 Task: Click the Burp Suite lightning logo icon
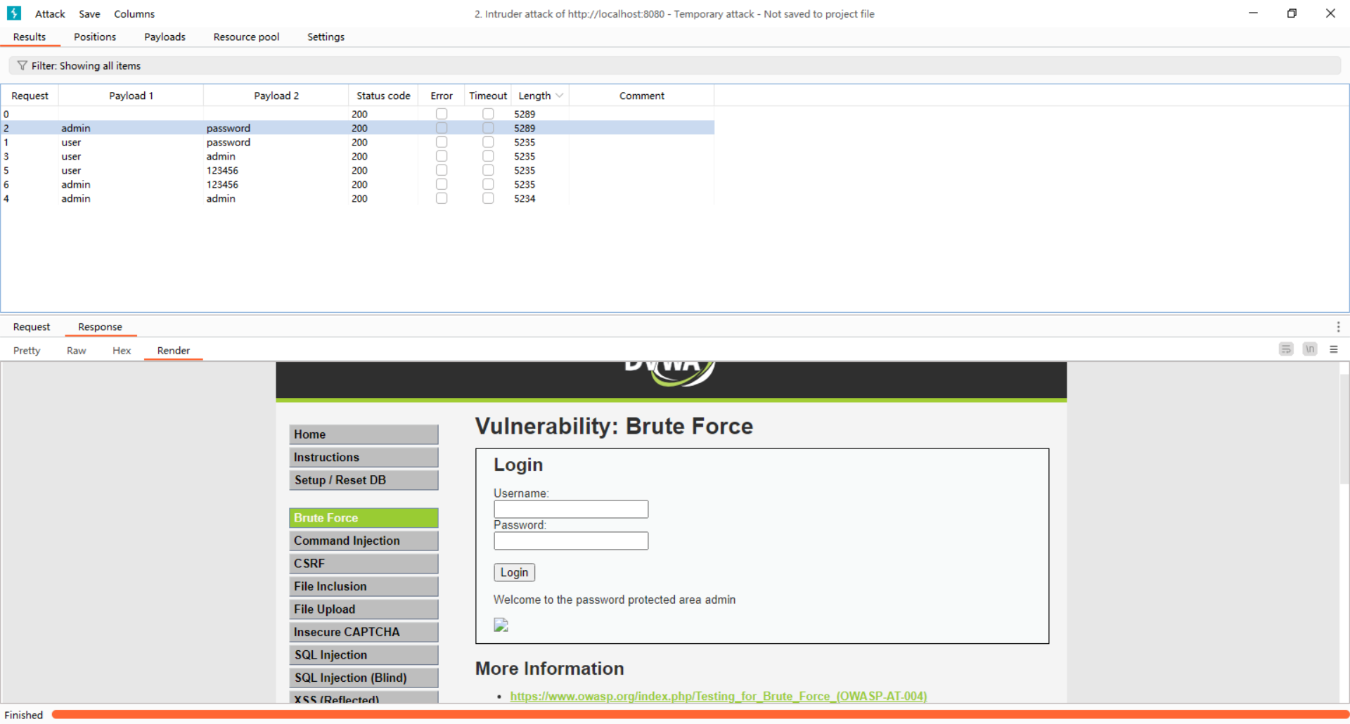coord(14,13)
